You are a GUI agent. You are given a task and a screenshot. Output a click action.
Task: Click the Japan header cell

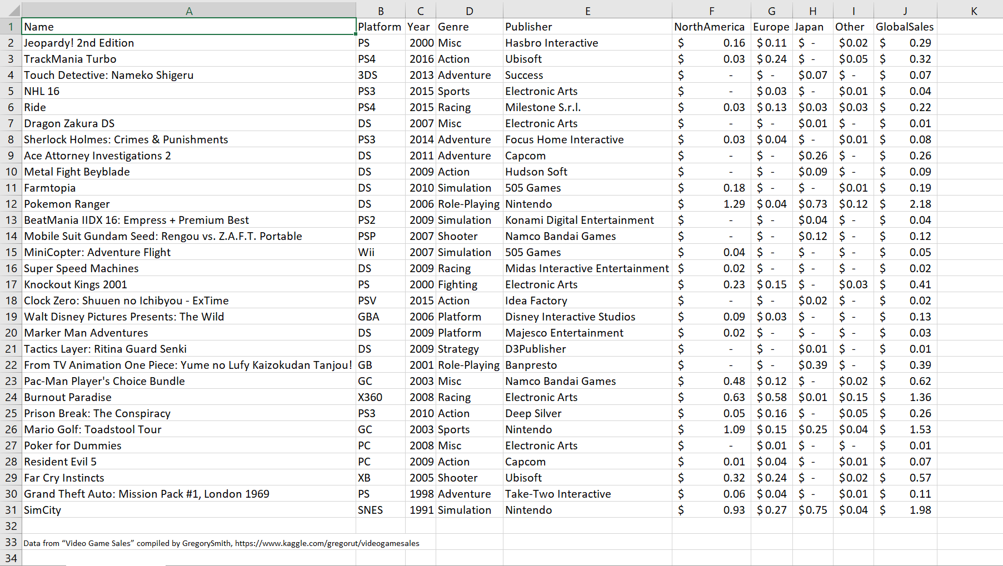(812, 27)
